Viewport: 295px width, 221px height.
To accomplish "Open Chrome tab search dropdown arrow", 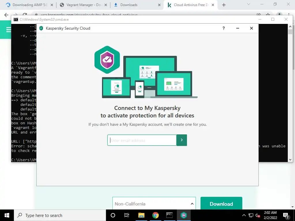I will point(249,4).
